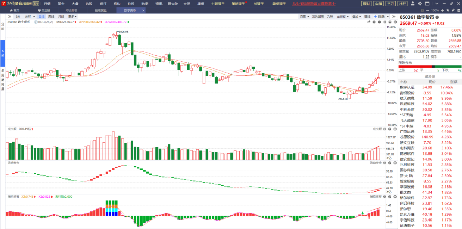
Task: Switch chart period to 周线
Action: 51,16
